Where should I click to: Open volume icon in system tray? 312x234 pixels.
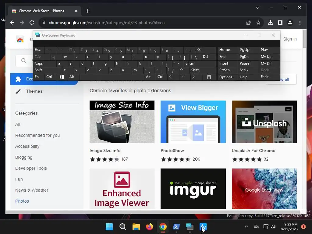click(x=273, y=227)
